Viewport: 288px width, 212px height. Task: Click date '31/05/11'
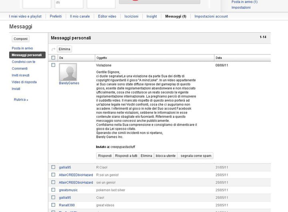(222, 168)
